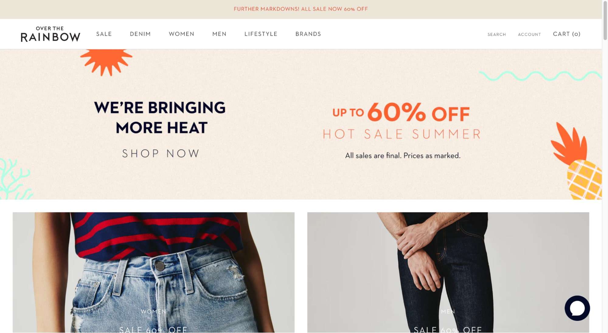
Task: Click the orange sun graphic in banner
Action: [106, 62]
